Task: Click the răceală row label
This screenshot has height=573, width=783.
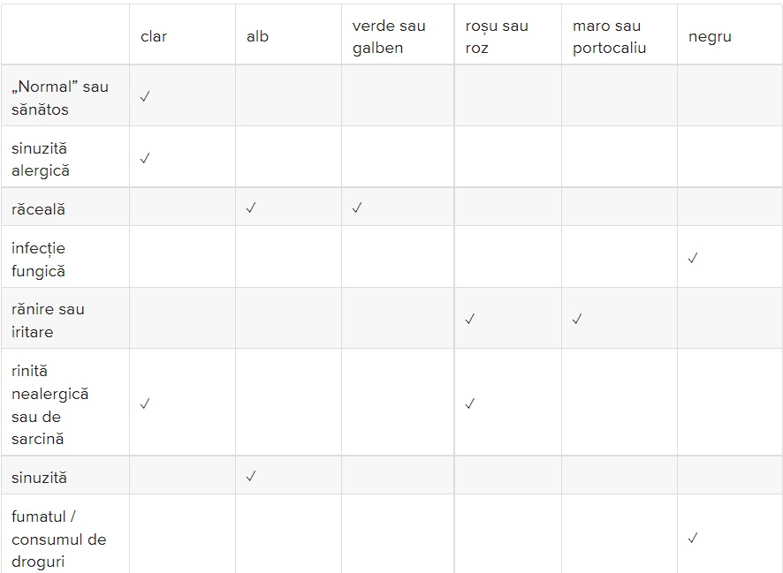Action: [39, 209]
